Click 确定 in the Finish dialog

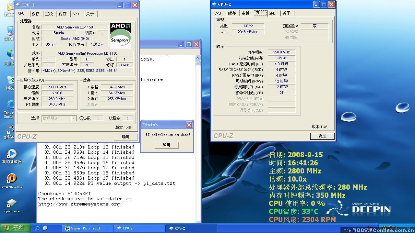click(167, 145)
